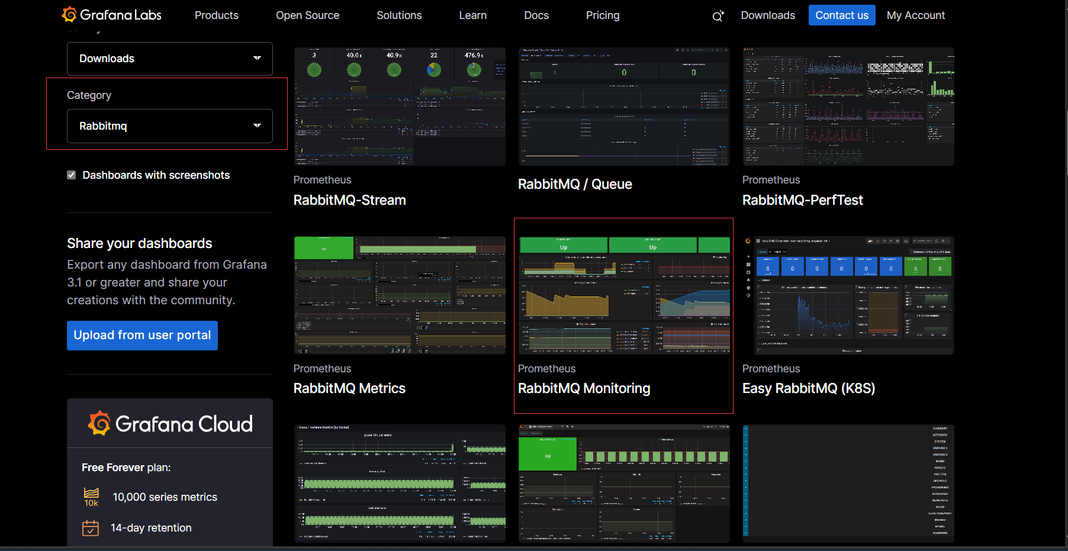Go to the Pricing page
This screenshot has height=551, width=1068.
[603, 15]
